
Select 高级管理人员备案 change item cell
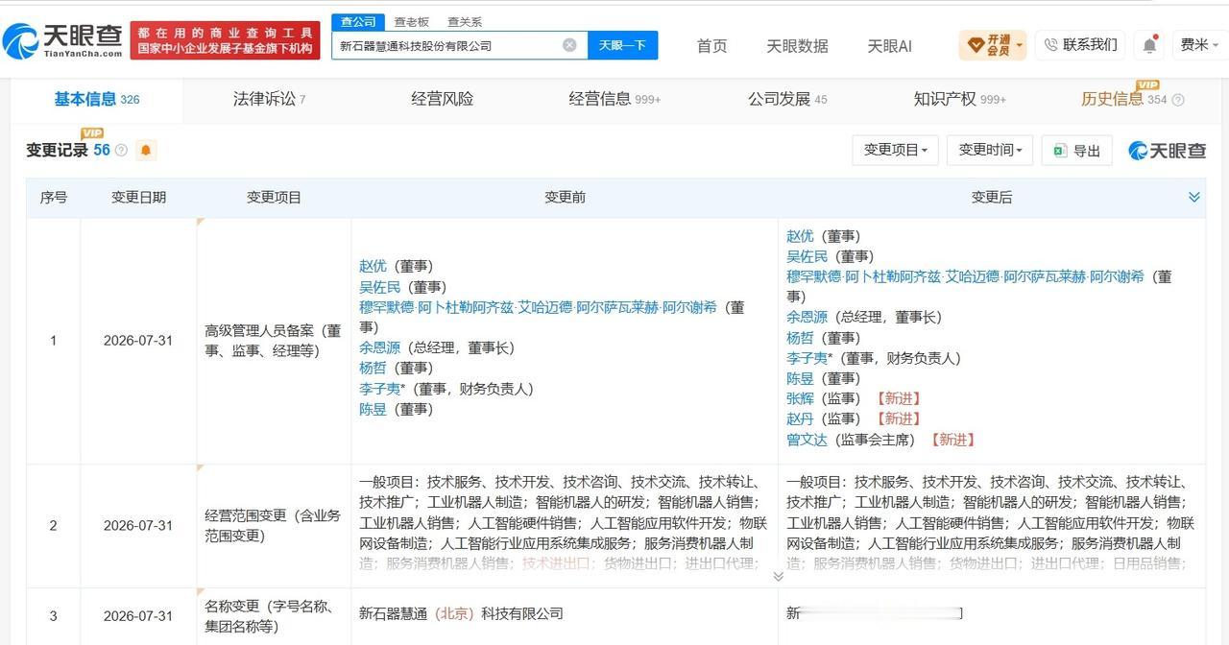pos(274,341)
